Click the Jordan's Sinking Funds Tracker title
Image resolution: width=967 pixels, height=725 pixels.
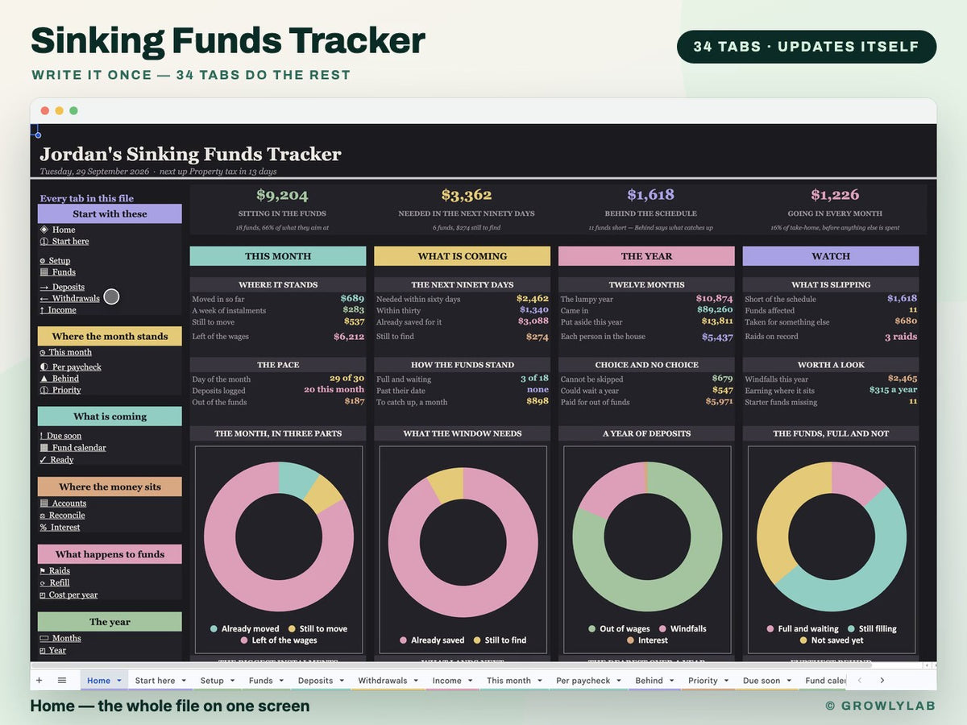pyautogui.click(x=191, y=154)
